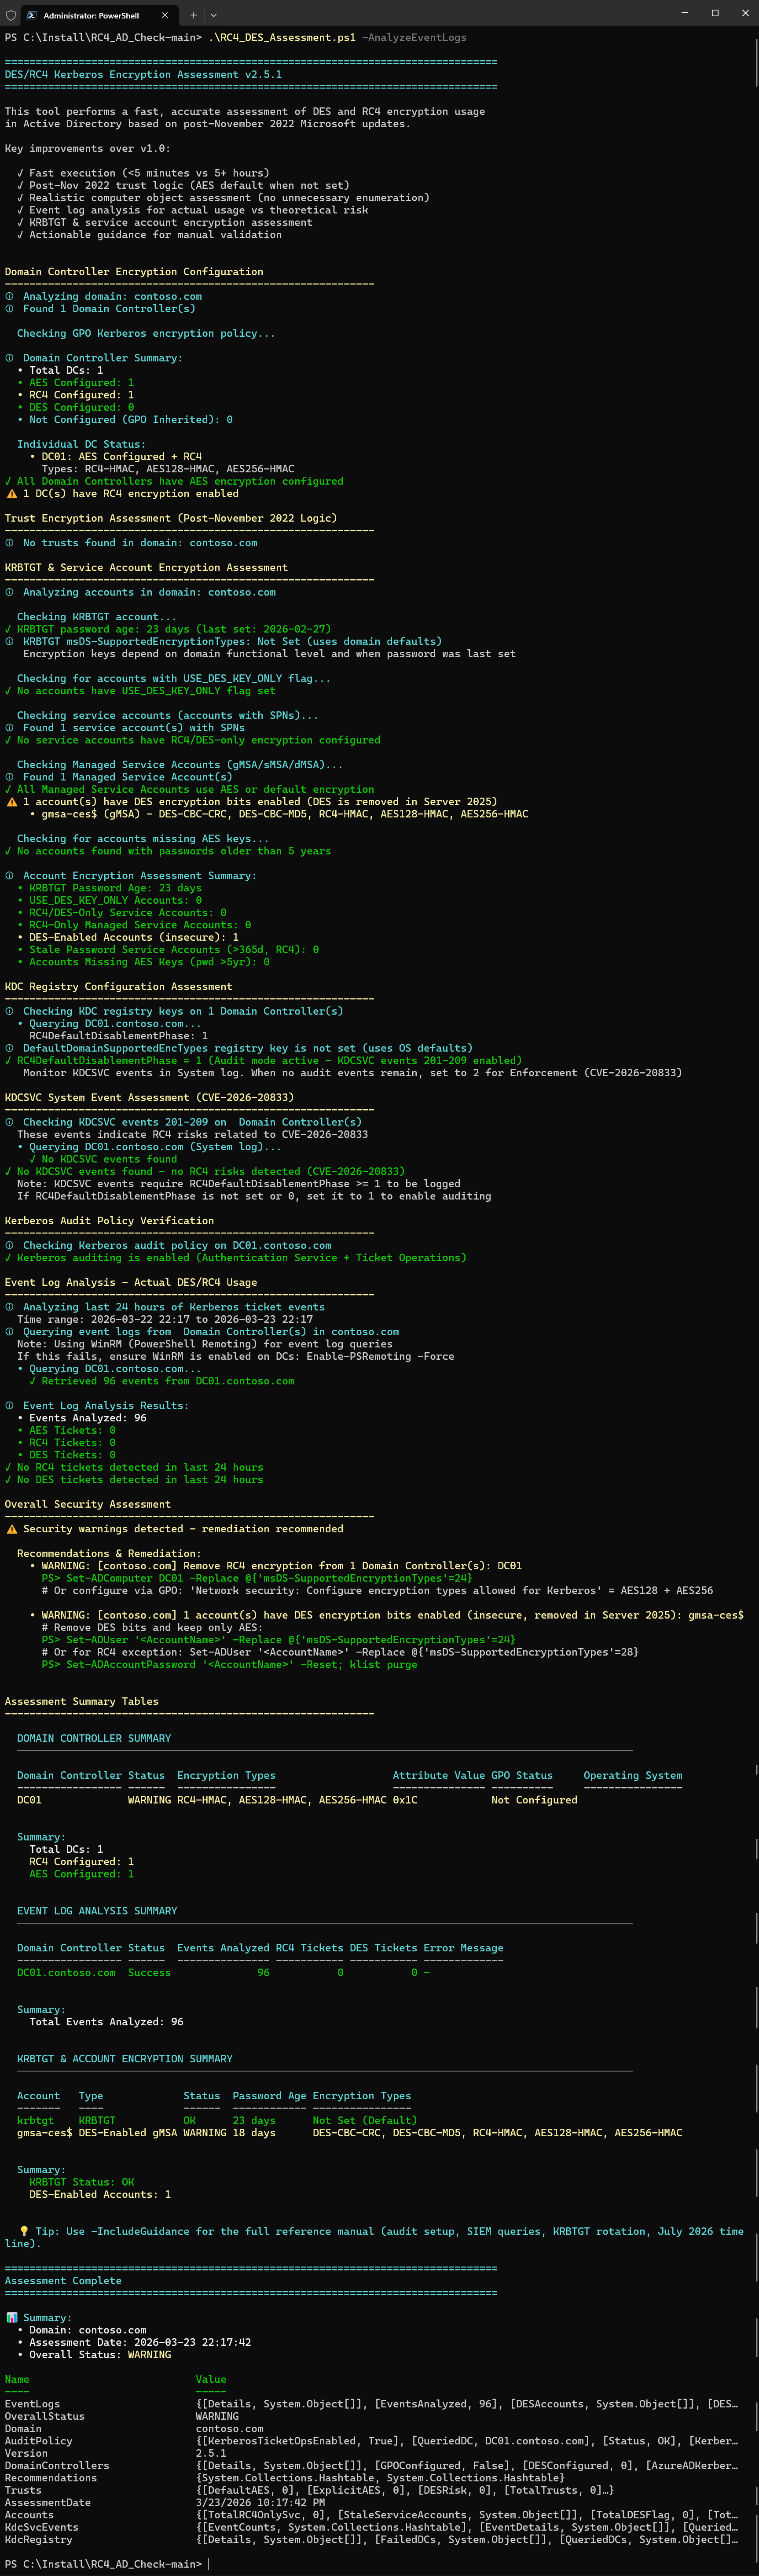Click the '18 days' password age cell
The height and width of the screenshot is (2576, 759).
click(x=254, y=2133)
